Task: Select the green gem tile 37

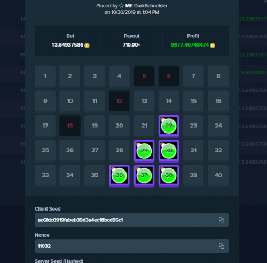Action: pyautogui.click(x=144, y=176)
